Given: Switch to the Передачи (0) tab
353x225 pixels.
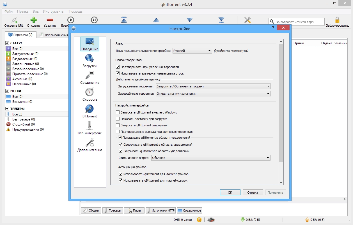Looking at the screenshot, I should (x=20, y=35).
